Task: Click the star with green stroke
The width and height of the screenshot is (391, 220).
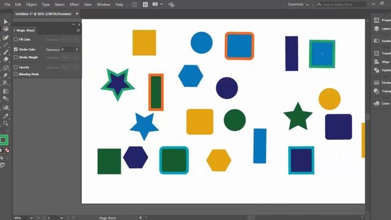Action: (118, 84)
